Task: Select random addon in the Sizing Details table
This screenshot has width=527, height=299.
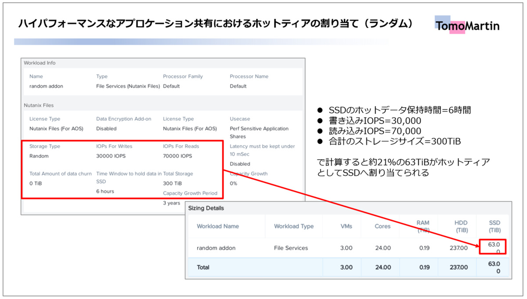Action: click(x=216, y=248)
